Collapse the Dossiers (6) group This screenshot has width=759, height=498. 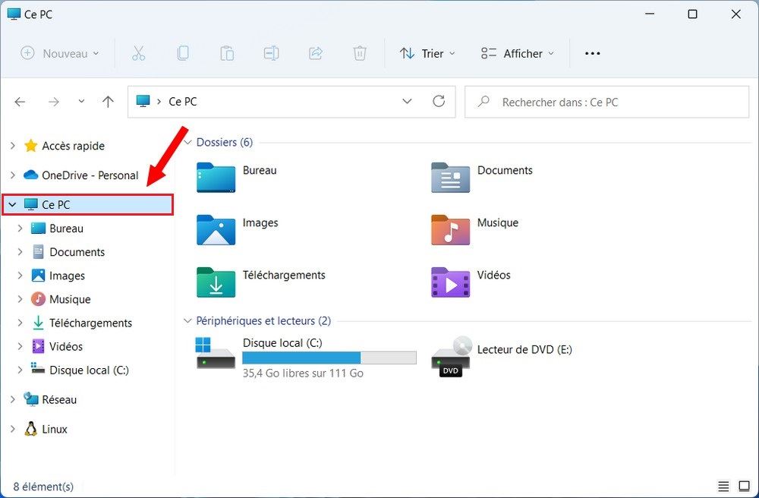187,142
